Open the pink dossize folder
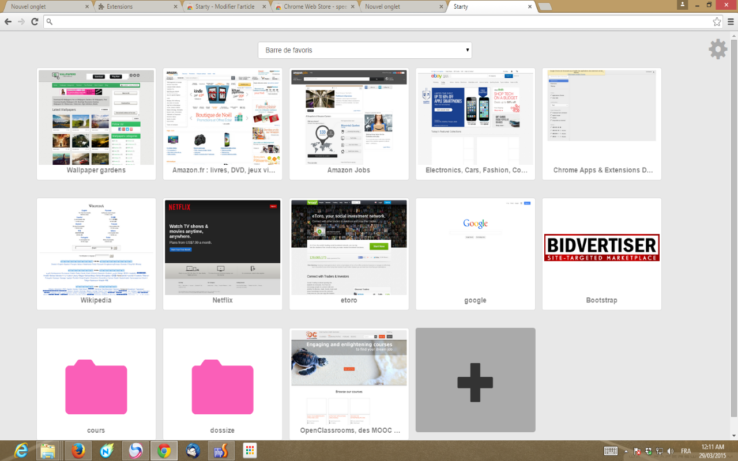The width and height of the screenshot is (738, 461). [x=223, y=387]
